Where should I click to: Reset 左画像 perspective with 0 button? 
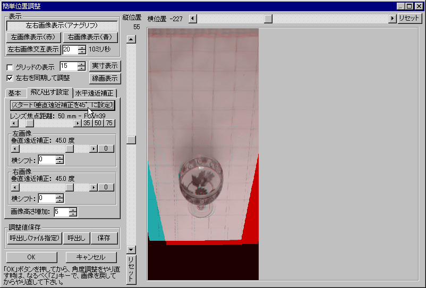(x=106, y=149)
